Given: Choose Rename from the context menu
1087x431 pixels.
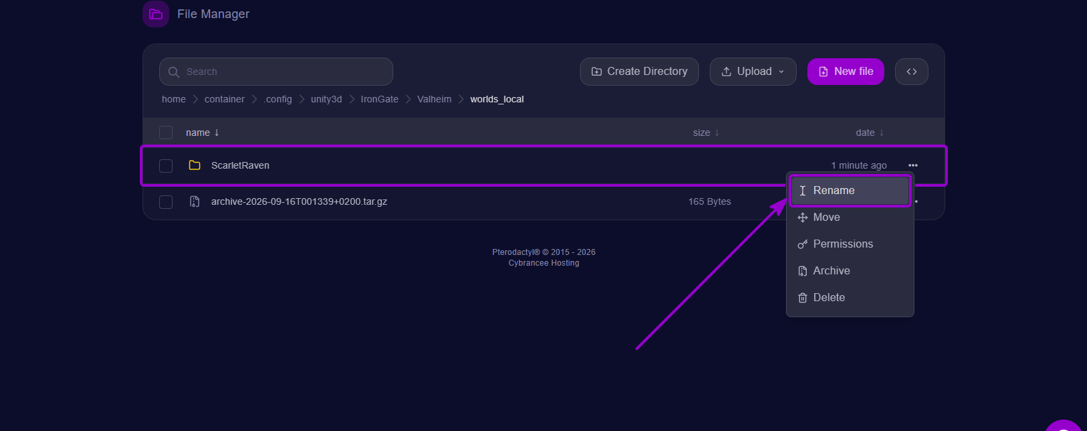Looking at the screenshot, I should tap(850, 191).
